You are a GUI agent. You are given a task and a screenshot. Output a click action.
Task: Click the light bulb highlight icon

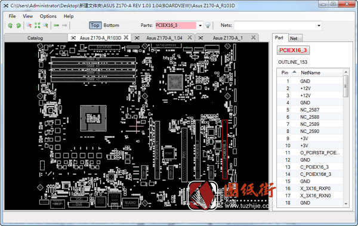click(208, 25)
